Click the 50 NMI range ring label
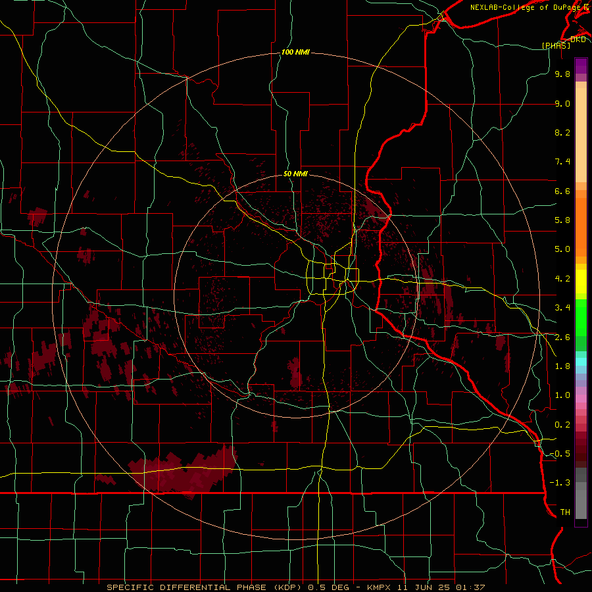 (x=295, y=174)
